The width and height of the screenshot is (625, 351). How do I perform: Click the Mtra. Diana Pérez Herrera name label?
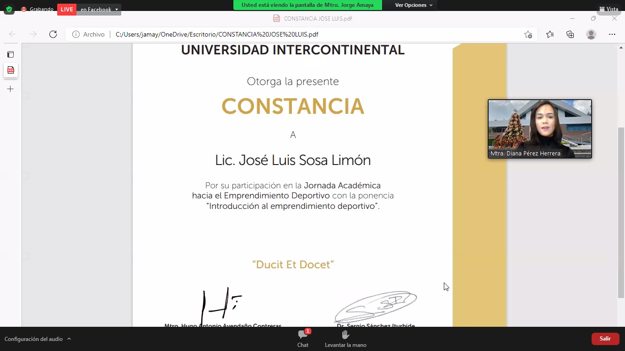tap(525, 154)
